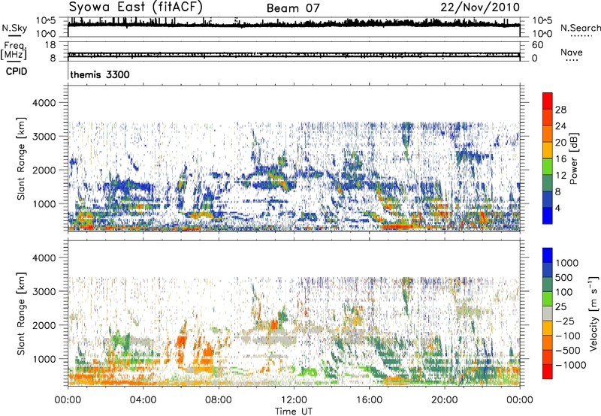
Task: Click the "04:00" time tick label
Action: tap(143, 400)
